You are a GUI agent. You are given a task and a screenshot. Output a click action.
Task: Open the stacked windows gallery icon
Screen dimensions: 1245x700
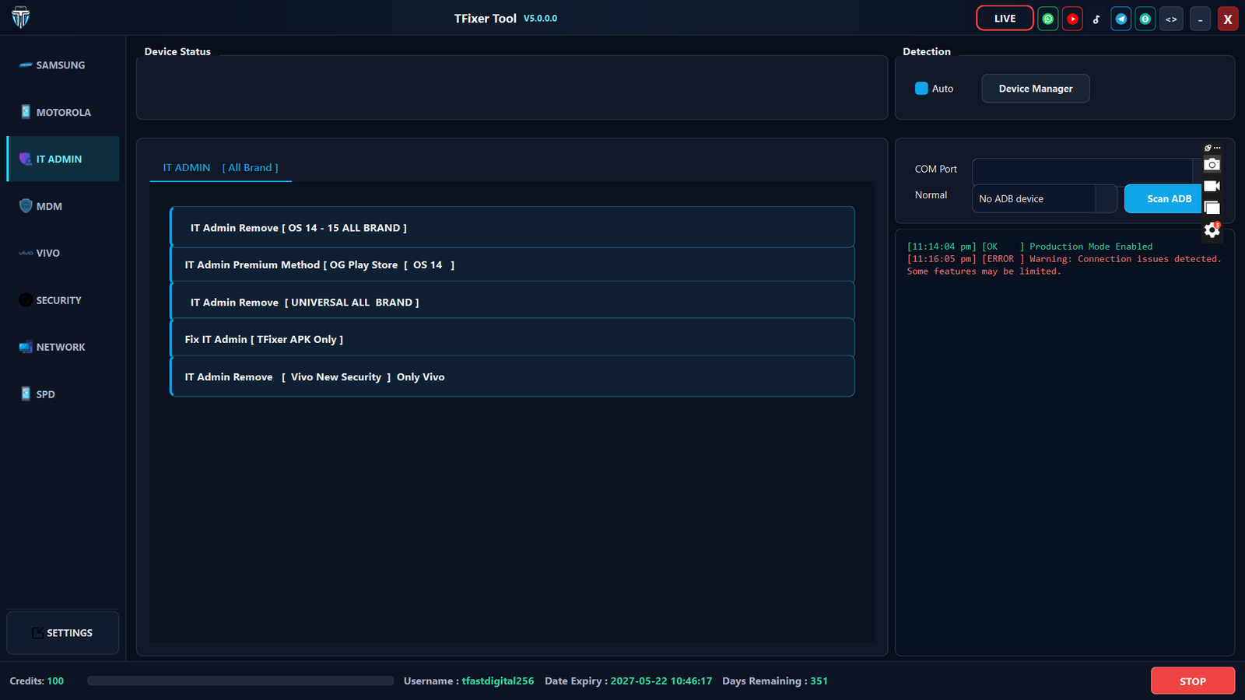tap(1212, 208)
